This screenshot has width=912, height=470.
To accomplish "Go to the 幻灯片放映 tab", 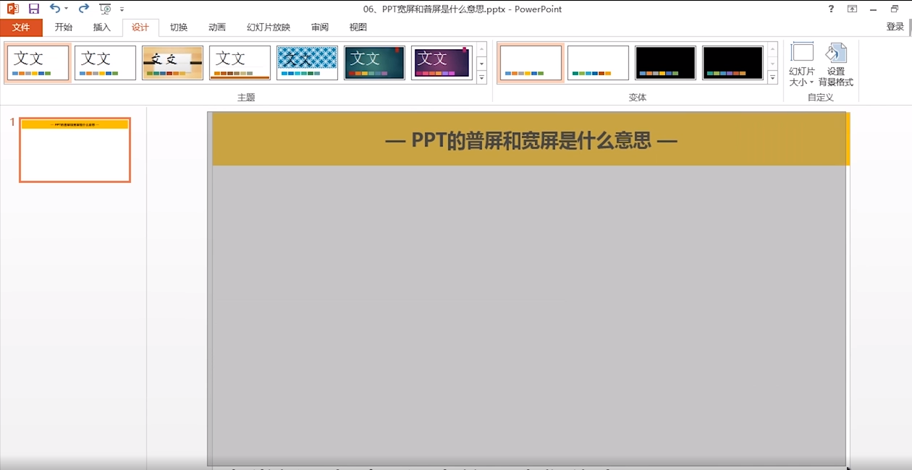I will coord(269,27).
